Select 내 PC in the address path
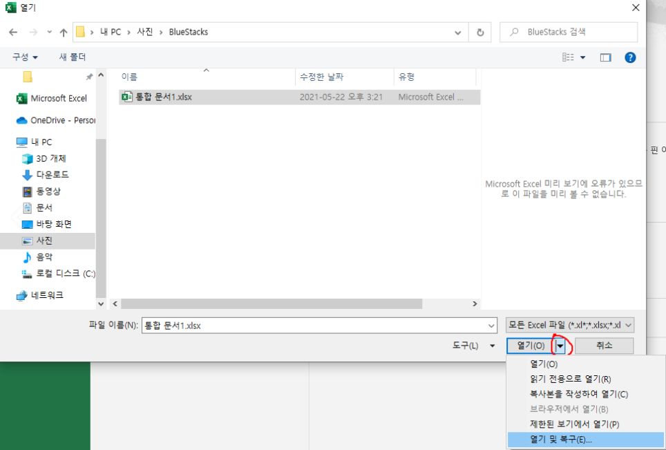This screenshot has width=666, height=450. point(111,32)
